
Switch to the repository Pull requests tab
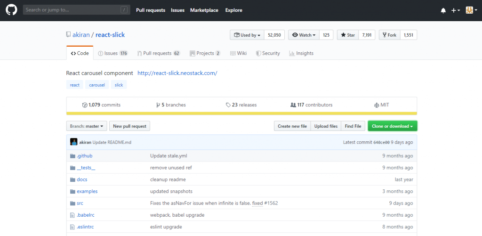[x=159, y=53]
